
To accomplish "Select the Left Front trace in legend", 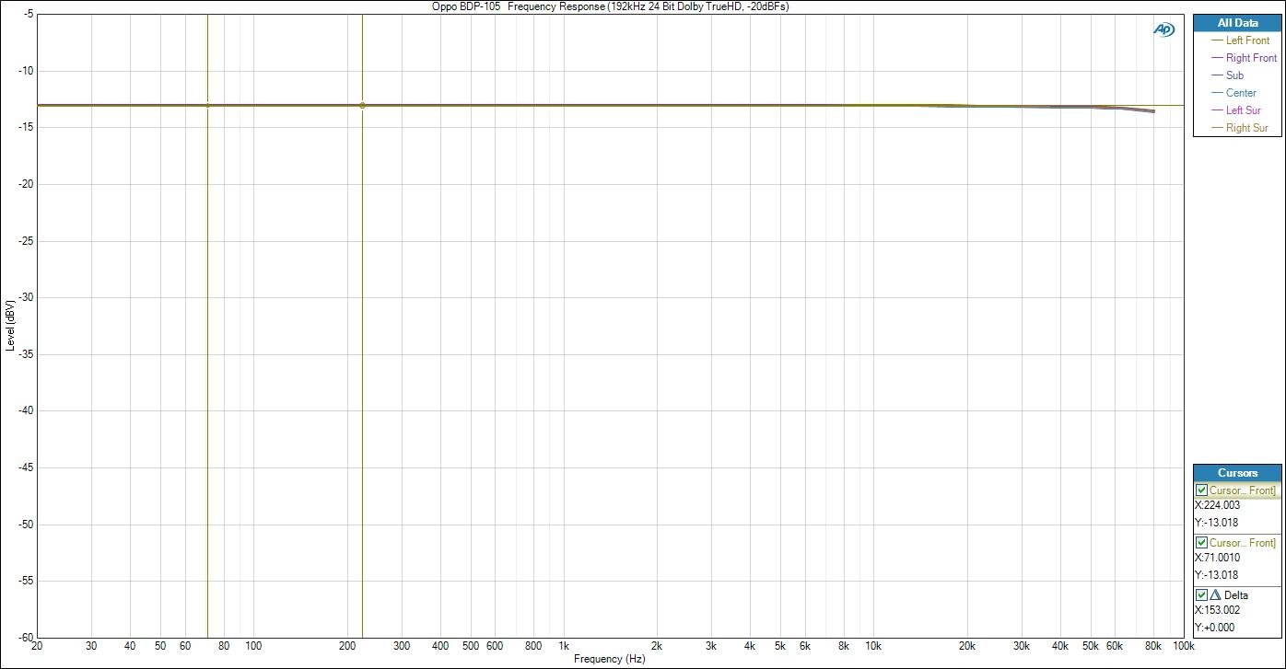I will pyautogui.click(x=1246, y=40).
